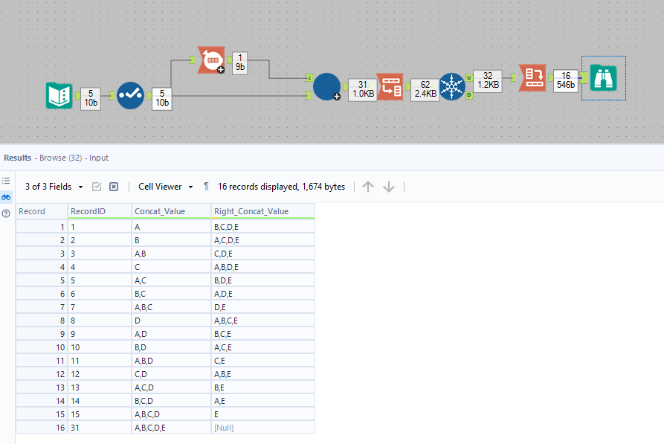This screenshot has height=444, width=664.
Task: Click the blue Select tool after Input Data
Action: (x=130, y=95)
